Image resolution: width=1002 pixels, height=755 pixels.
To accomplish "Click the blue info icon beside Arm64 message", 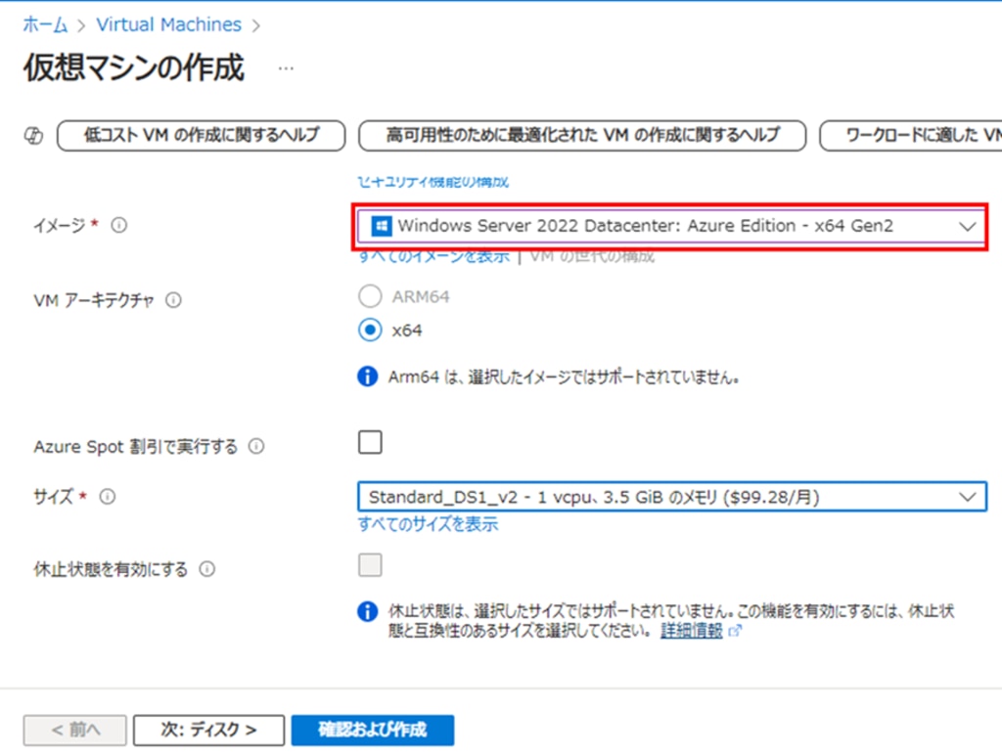I will 368,377.
